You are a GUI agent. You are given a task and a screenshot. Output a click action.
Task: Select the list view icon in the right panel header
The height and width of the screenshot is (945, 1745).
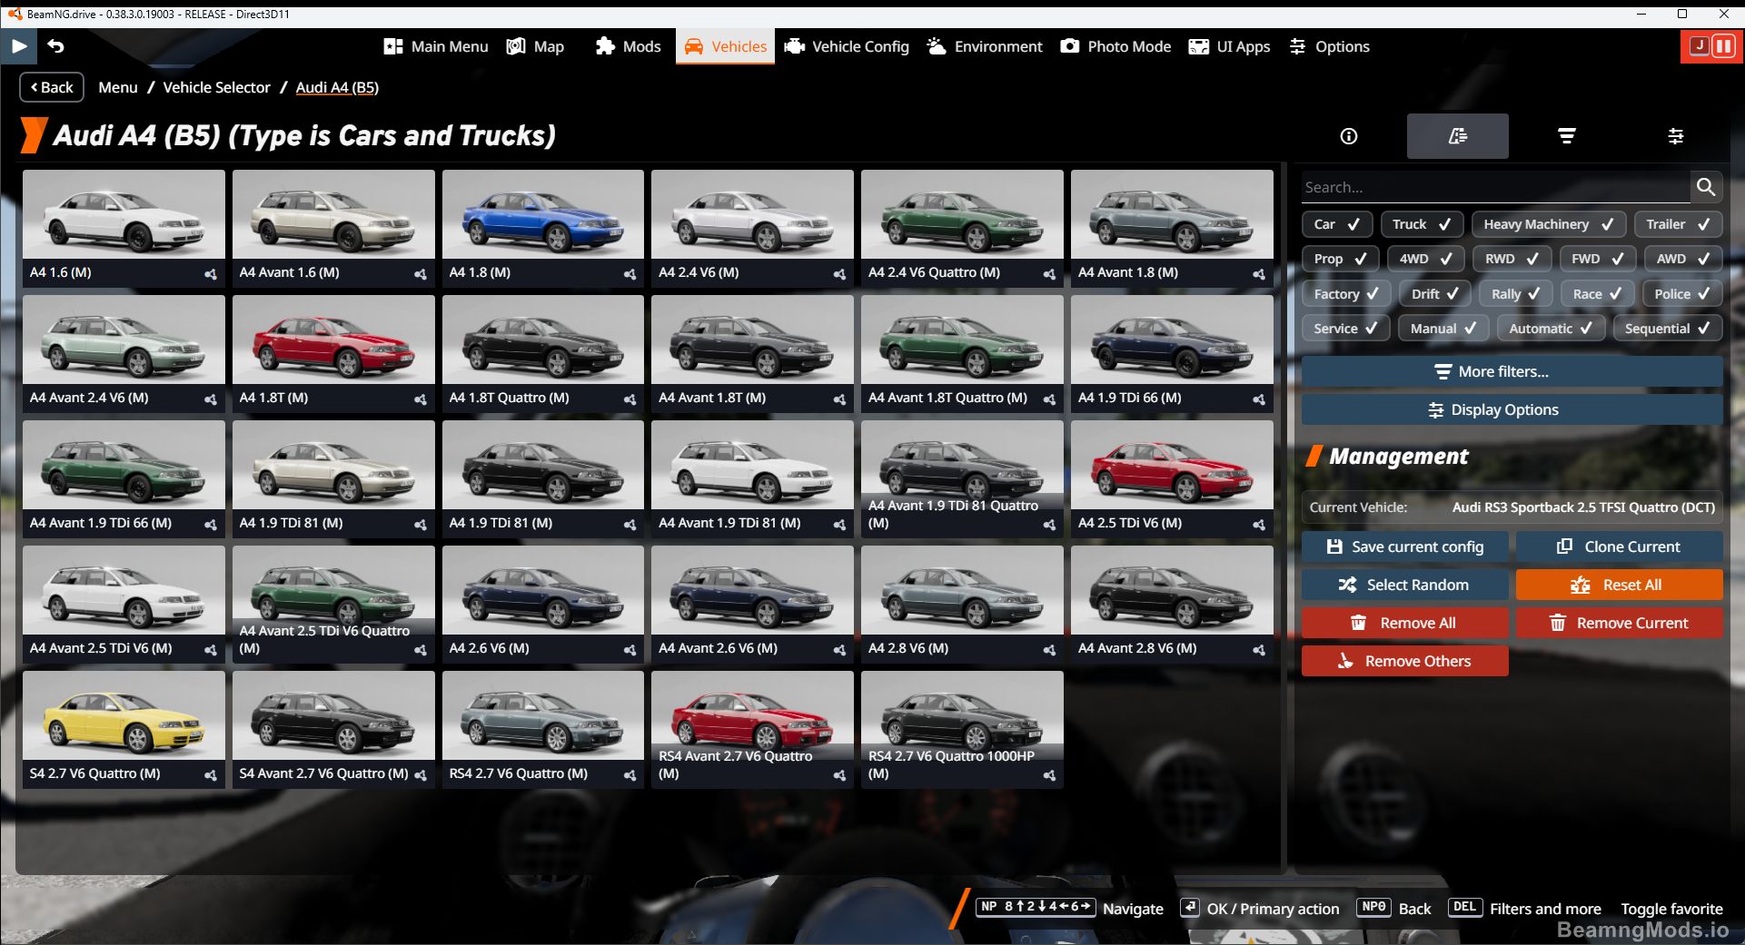coord(1458,136)
